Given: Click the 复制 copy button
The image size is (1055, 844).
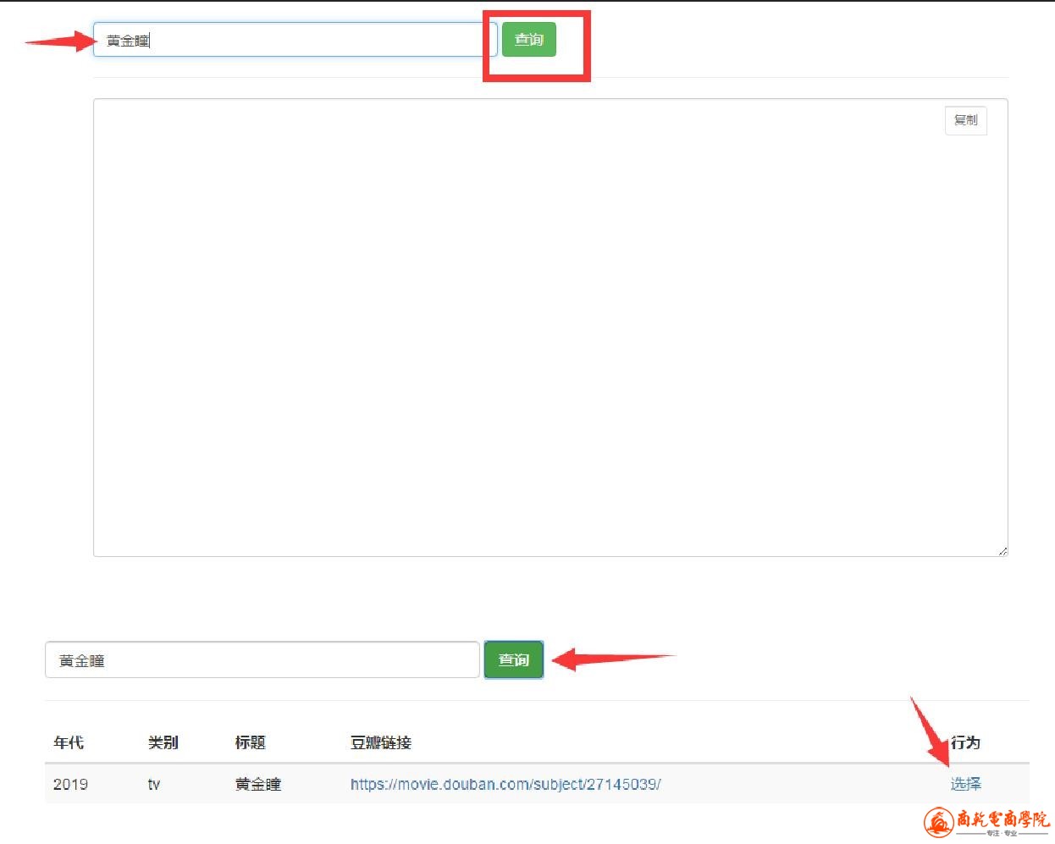Looking at the screenshot, I should [x=965, y=120].
